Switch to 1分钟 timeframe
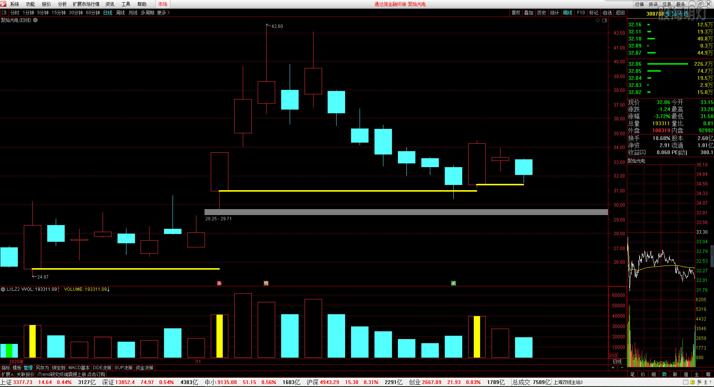The width and height of the screenshot is (714, 387). click(x=29, y=13)
